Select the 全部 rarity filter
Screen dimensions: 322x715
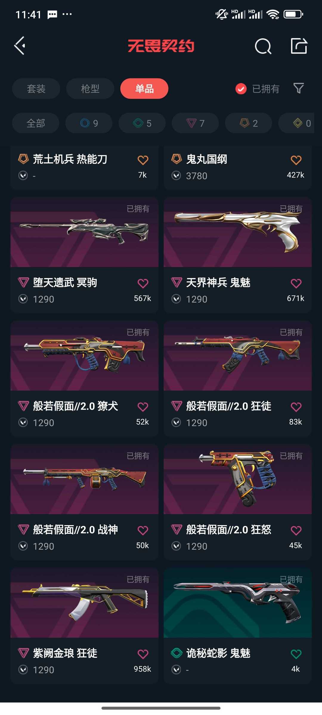click(x=36, y=123)
